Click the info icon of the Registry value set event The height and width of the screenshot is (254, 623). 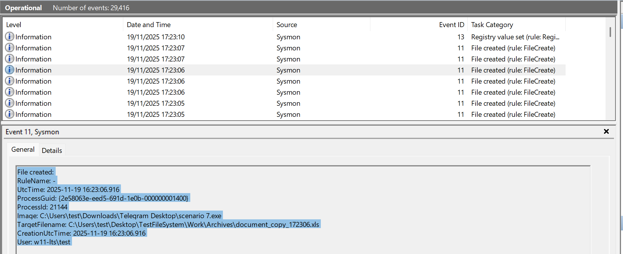click(10, 37)
